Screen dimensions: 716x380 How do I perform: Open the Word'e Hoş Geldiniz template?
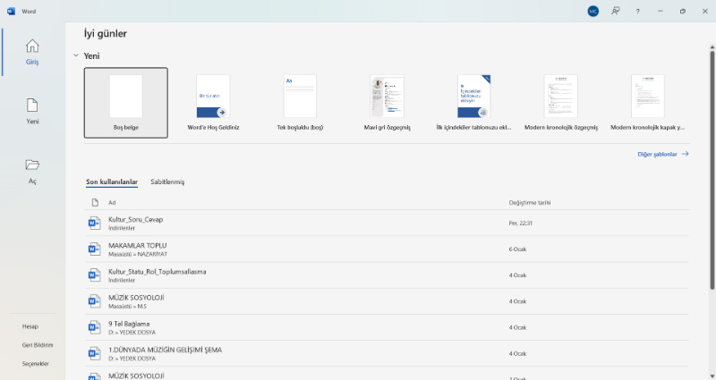pyautogui.click(x=213, y=103)
